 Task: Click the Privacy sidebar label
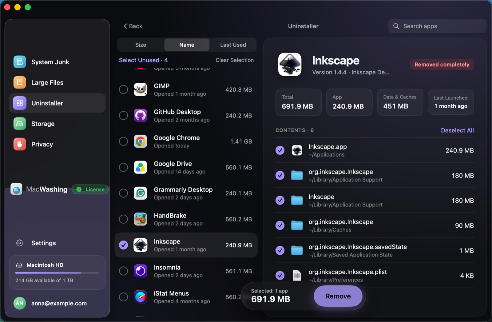point(42,144)
